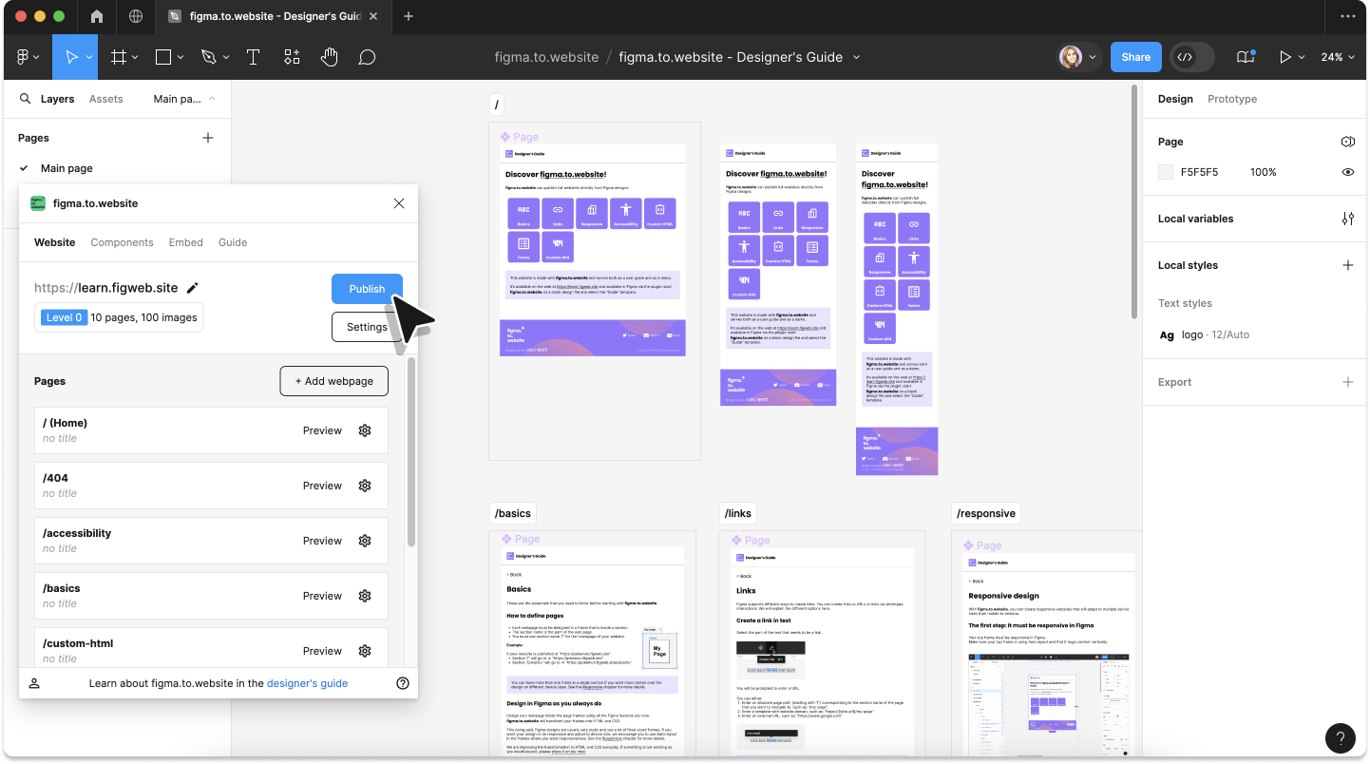Add a new local style
Screen dimensions: 1370x764
1347,265
